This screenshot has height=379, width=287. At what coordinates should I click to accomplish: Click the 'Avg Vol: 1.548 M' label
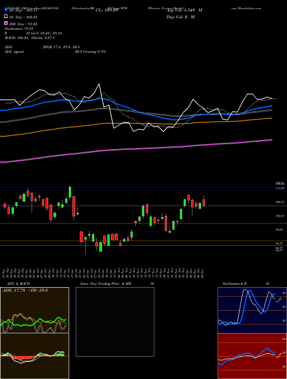[184, 10]
